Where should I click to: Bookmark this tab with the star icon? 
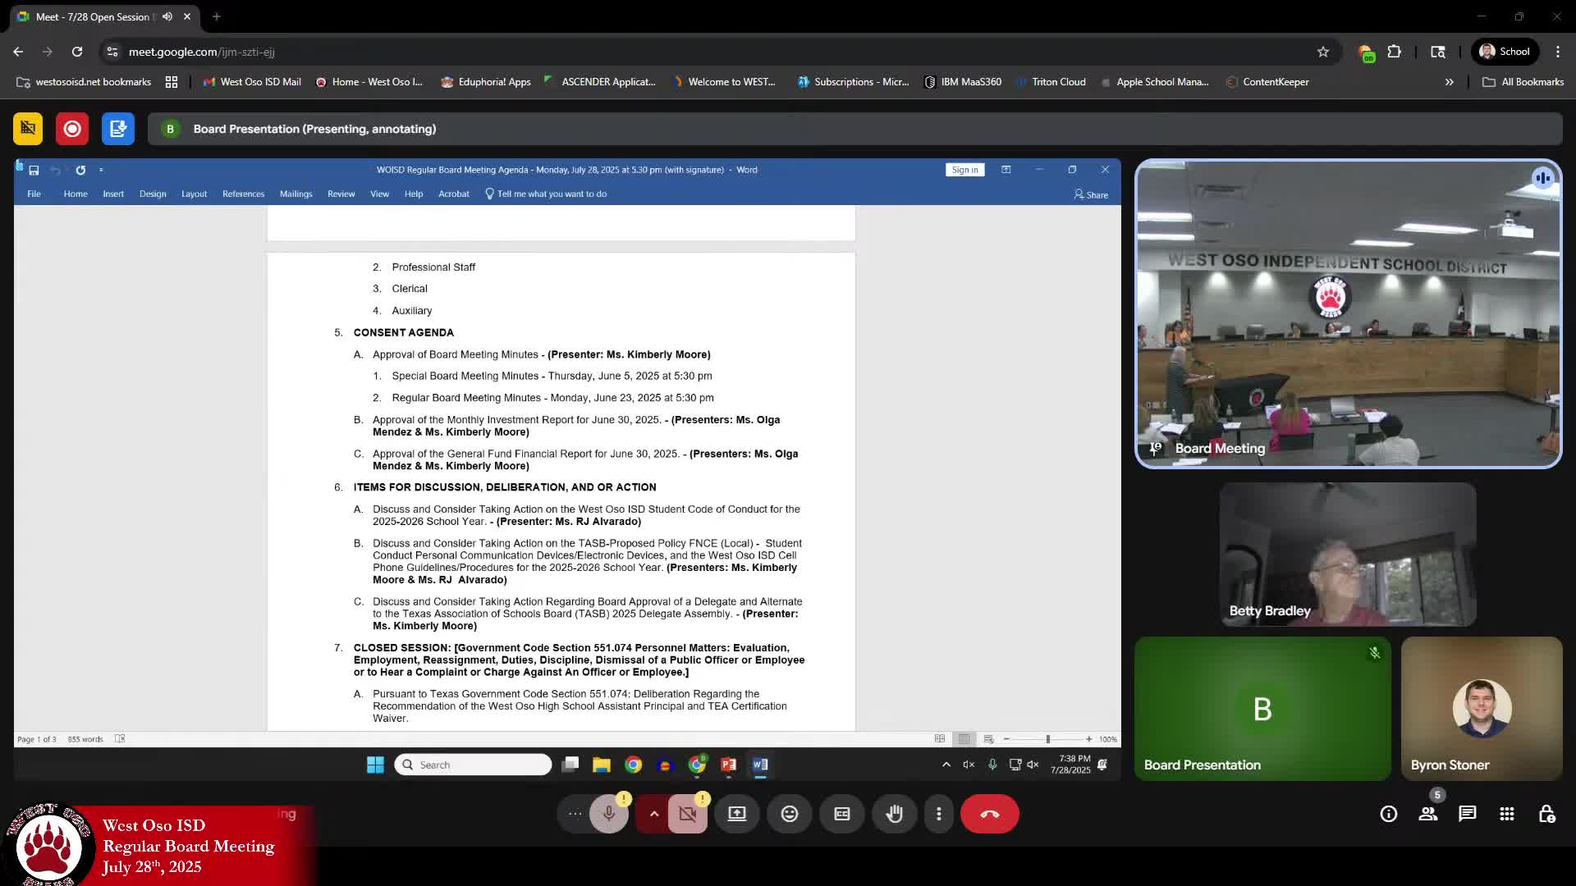pyautogui.click(x=1323, y=52)
